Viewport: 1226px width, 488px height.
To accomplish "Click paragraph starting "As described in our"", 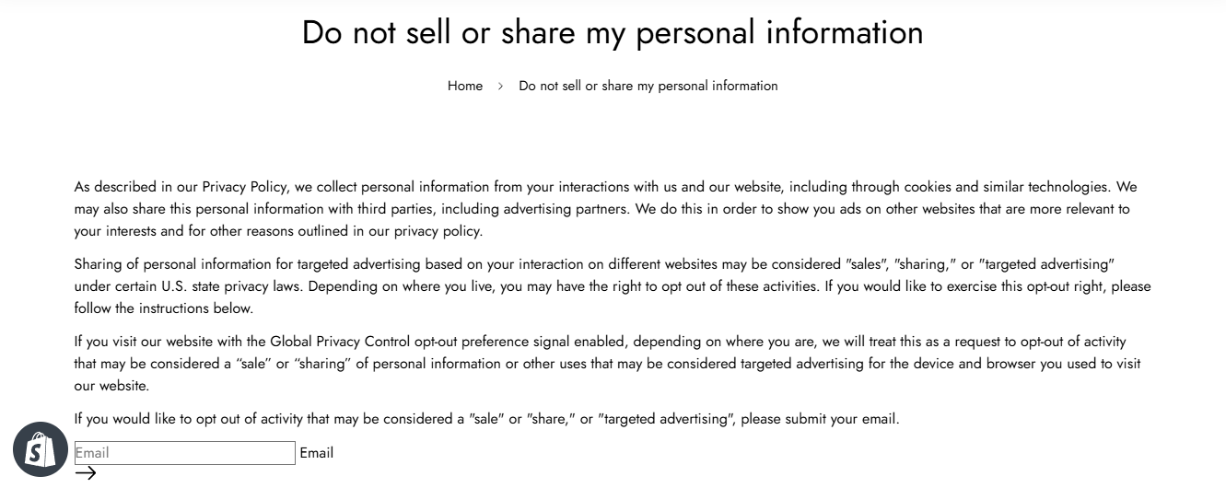I will tap(613, 209).
